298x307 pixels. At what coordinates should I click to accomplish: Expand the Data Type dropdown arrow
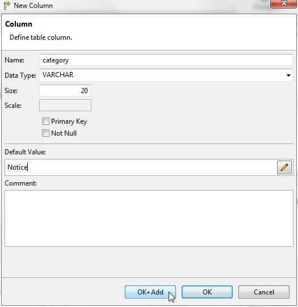(288, 75)
